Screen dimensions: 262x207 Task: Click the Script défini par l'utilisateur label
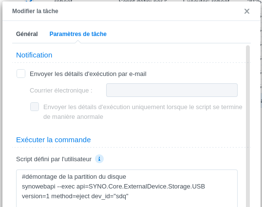point(54,159)
